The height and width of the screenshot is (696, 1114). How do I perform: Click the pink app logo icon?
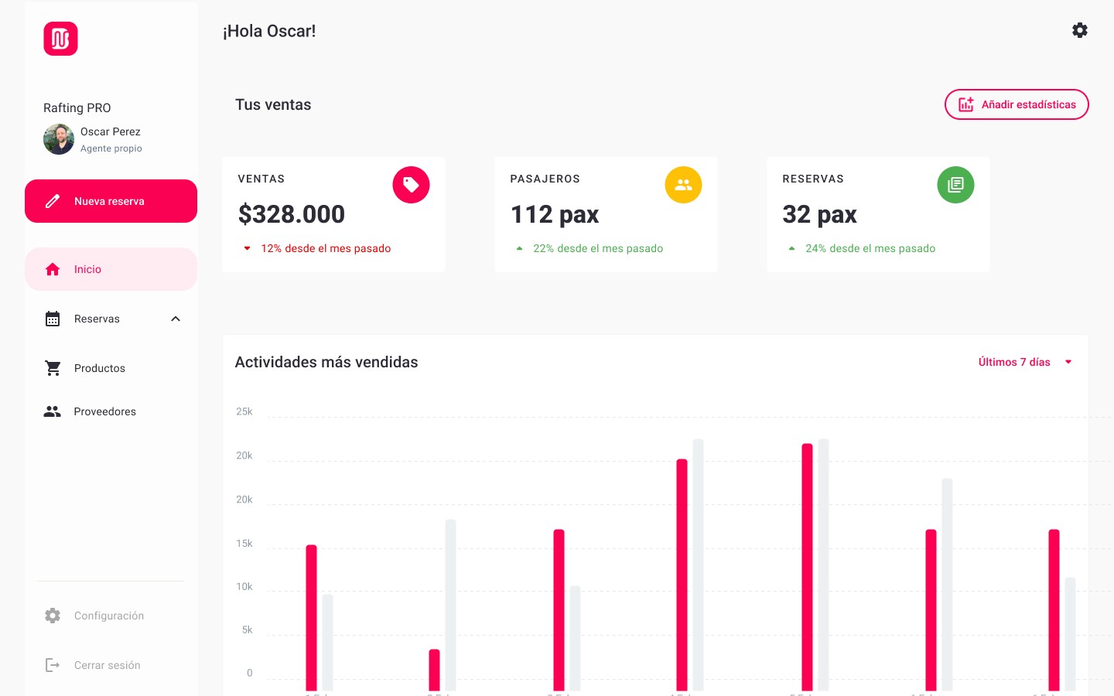point(60,39)
